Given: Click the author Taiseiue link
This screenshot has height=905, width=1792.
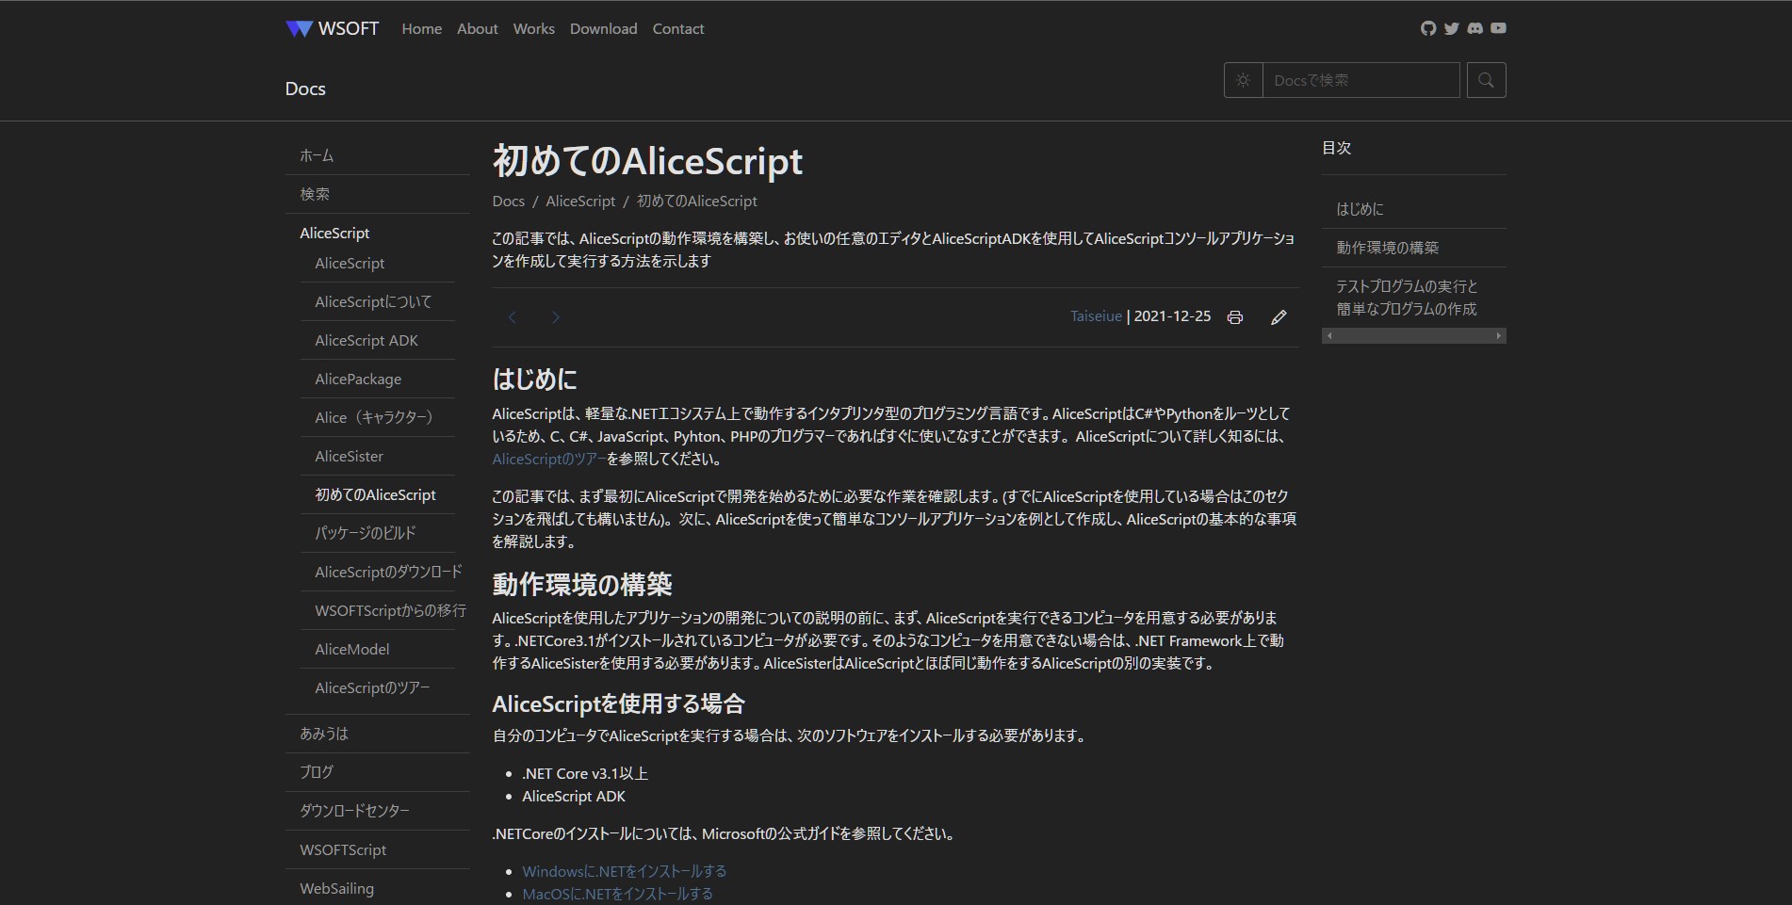Looking at the screenshot, I should pyautogui.click(x=1095, y=316).
